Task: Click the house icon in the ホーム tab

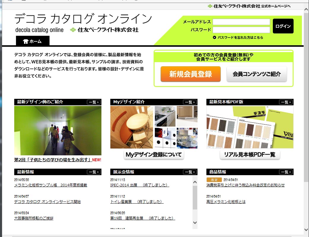Action: tap(26, 41)
